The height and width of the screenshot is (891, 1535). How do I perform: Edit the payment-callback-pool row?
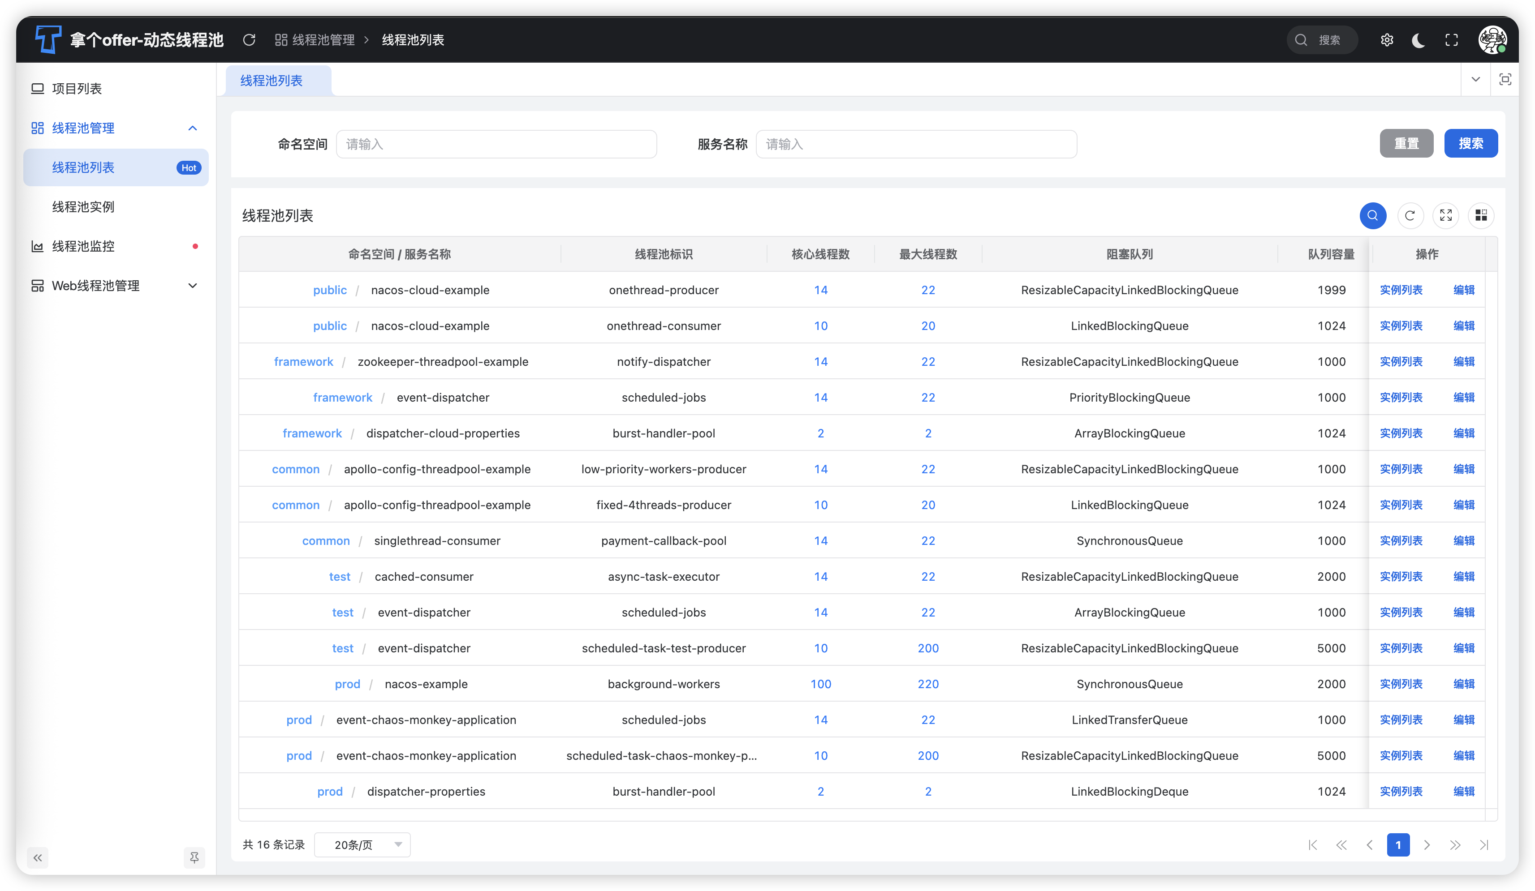(1464, 540)
